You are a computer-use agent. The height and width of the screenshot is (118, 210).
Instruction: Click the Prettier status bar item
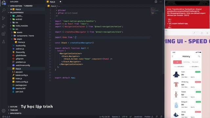pyautogui.click(x=149, y=117)
